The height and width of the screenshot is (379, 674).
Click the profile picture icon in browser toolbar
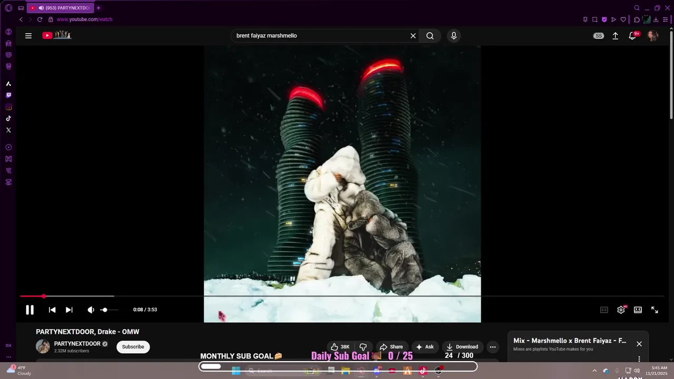647,19
